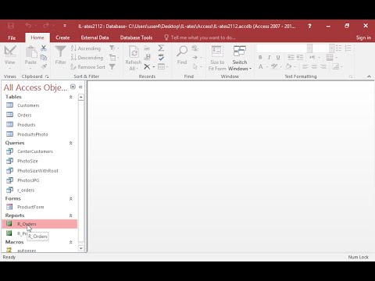This screenshot has width=375, height=281.
Task: Collapse the Tables group
Action: [70, 97]
